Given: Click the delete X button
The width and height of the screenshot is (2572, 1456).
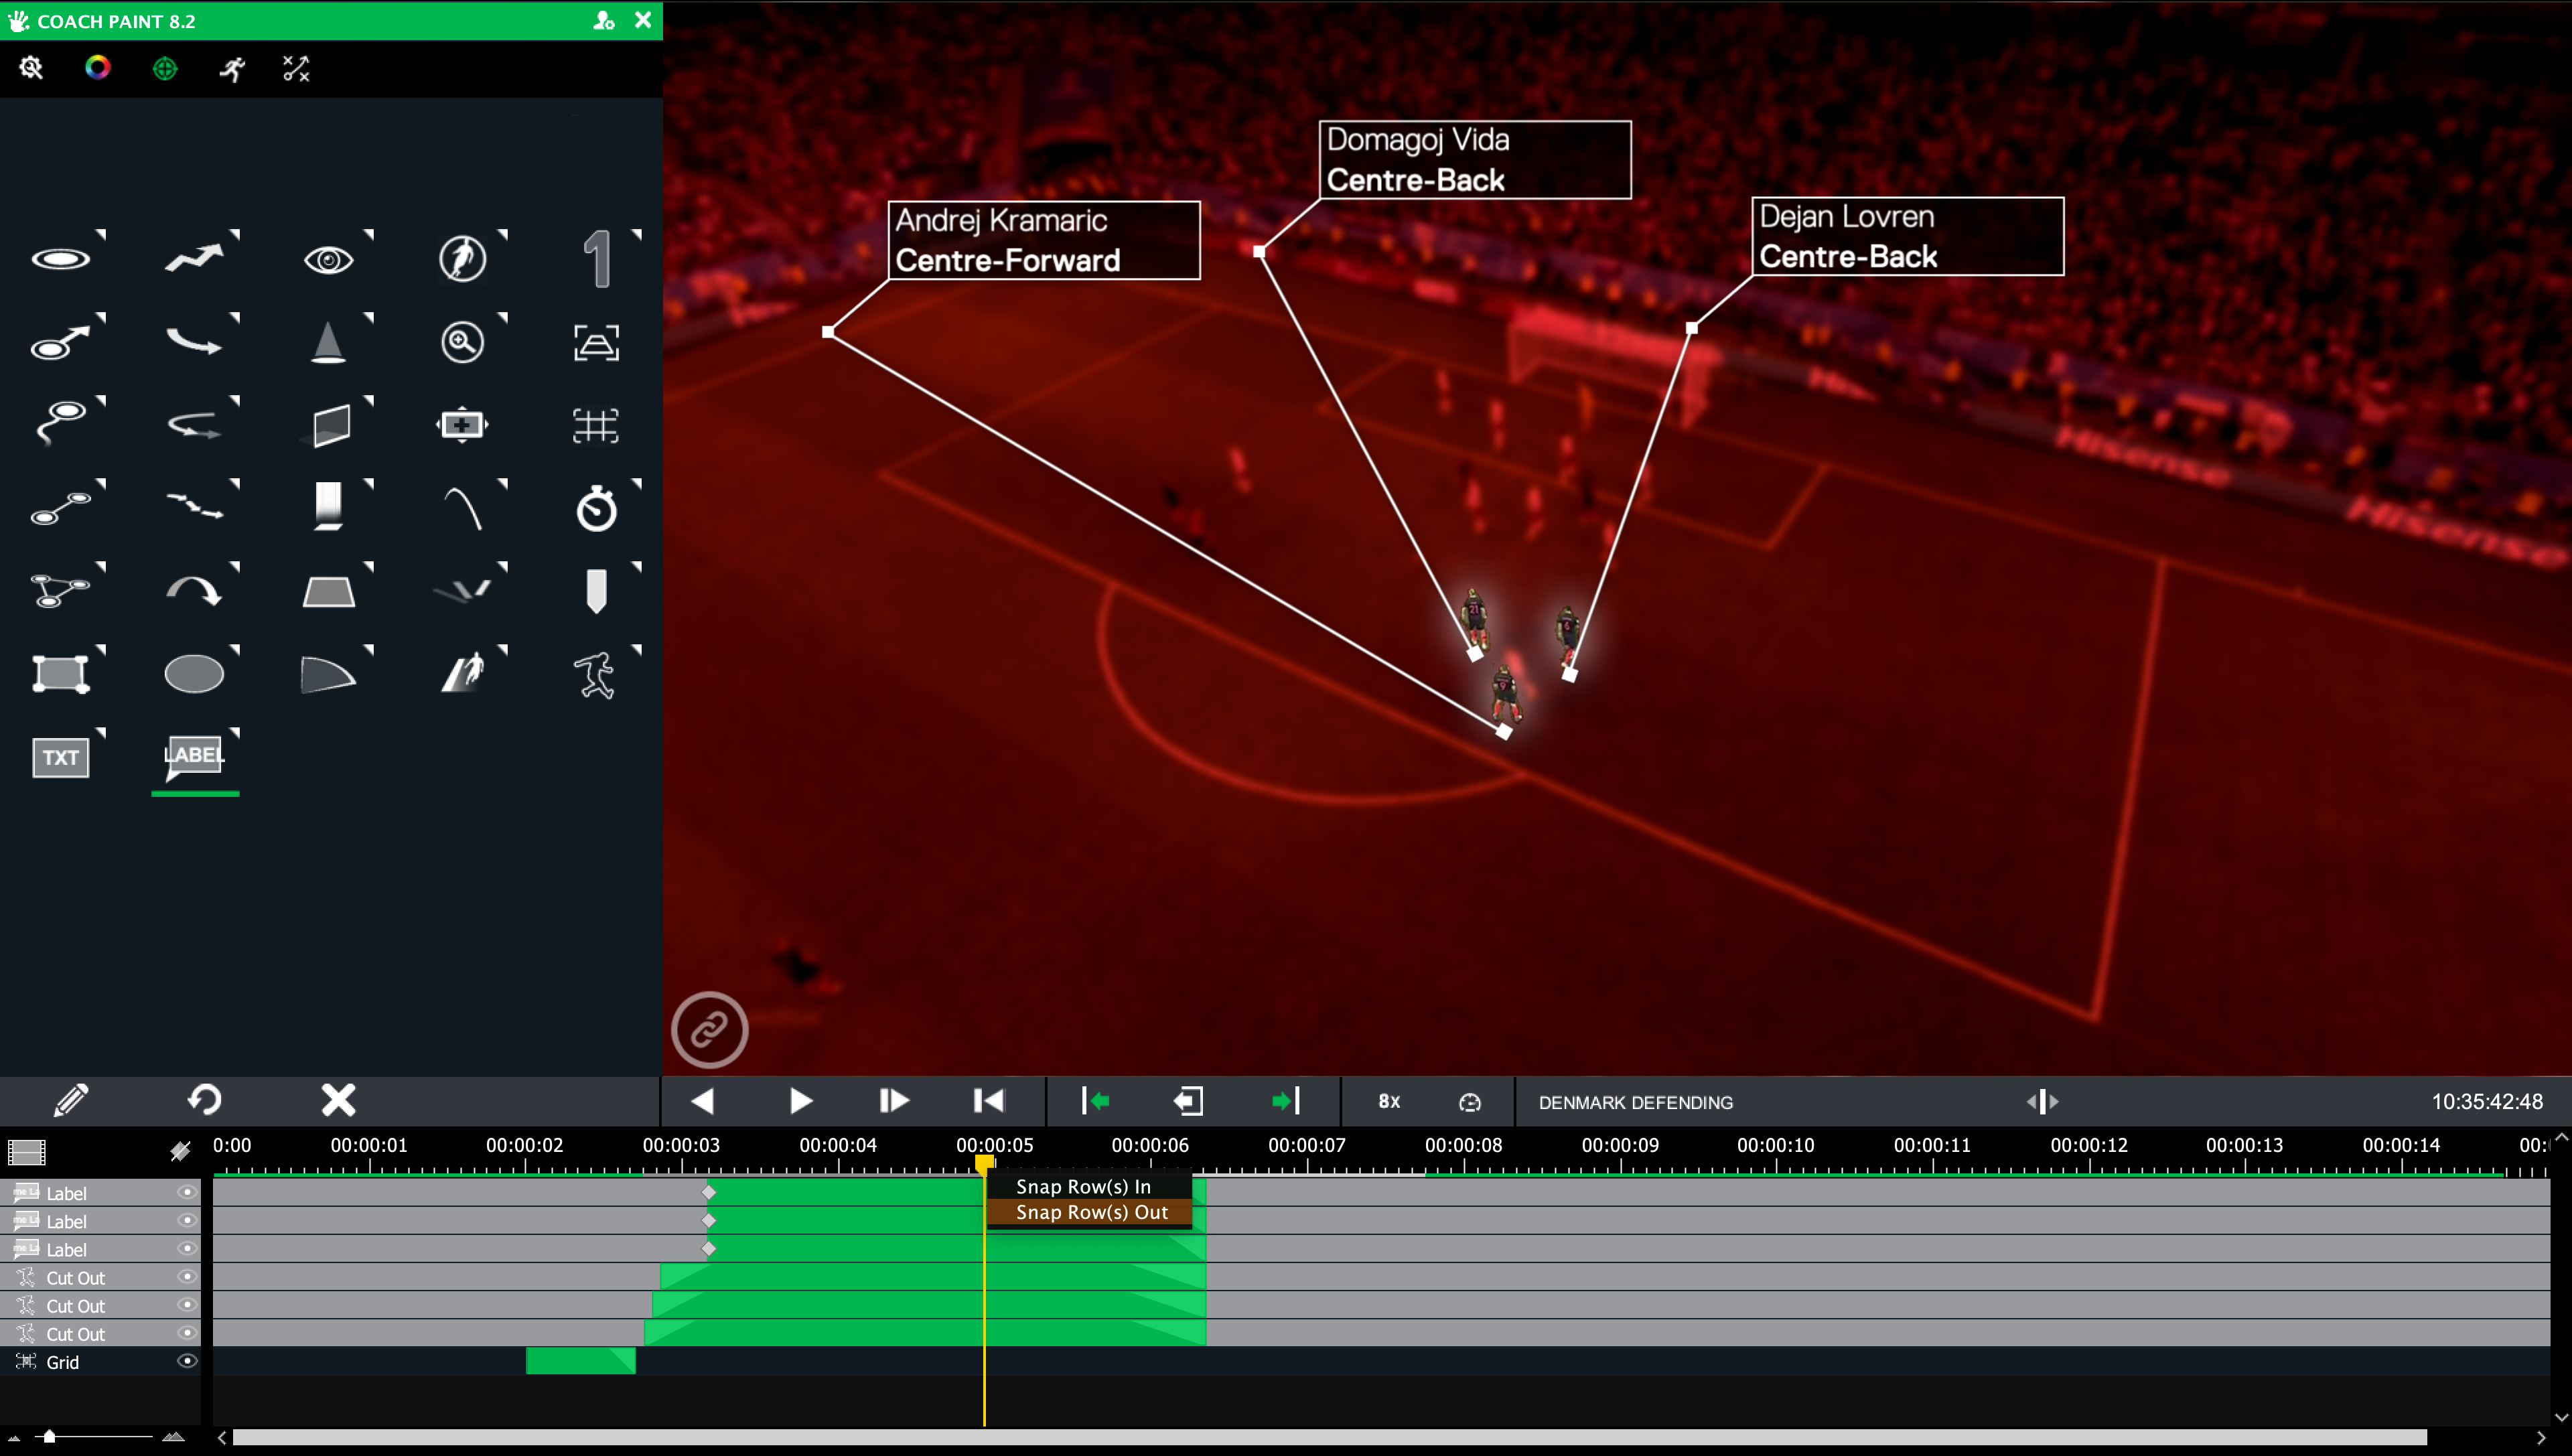Looking at the screenshot, I should pos(338,1100).
